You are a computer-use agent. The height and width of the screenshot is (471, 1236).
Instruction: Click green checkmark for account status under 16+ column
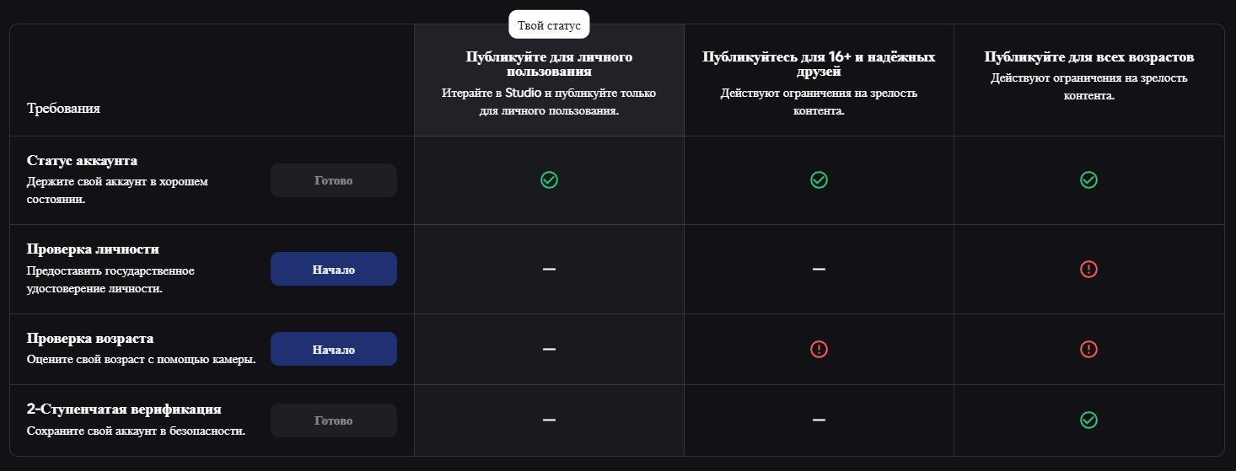(819, 179)
